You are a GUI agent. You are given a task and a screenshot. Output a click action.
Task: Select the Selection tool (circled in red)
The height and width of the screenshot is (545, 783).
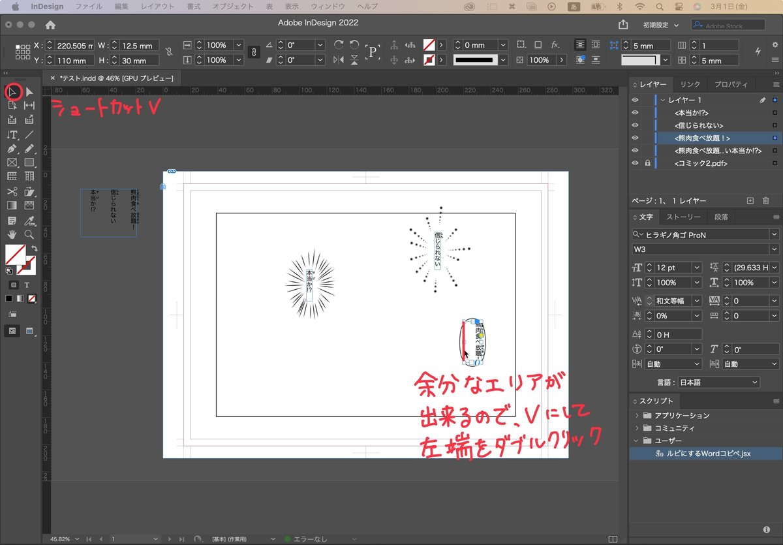12,93
